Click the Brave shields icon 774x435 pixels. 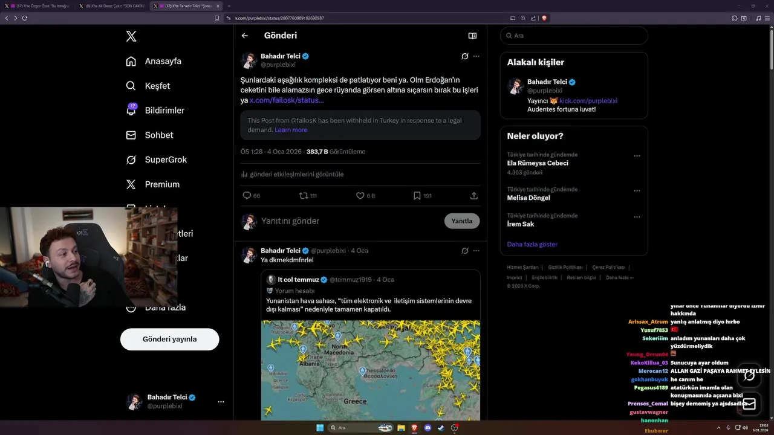tap(544, 18)
